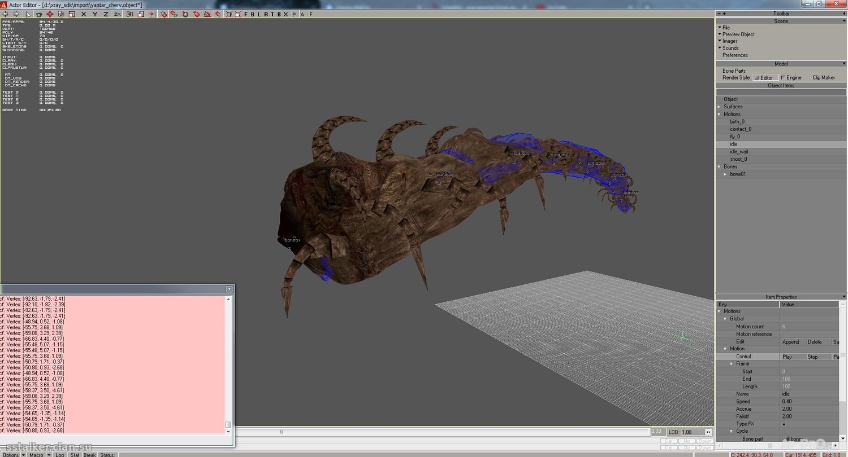Switch to Top view with T
The width and height of the screenshot is (848, 457).
[x=272, y=14]
